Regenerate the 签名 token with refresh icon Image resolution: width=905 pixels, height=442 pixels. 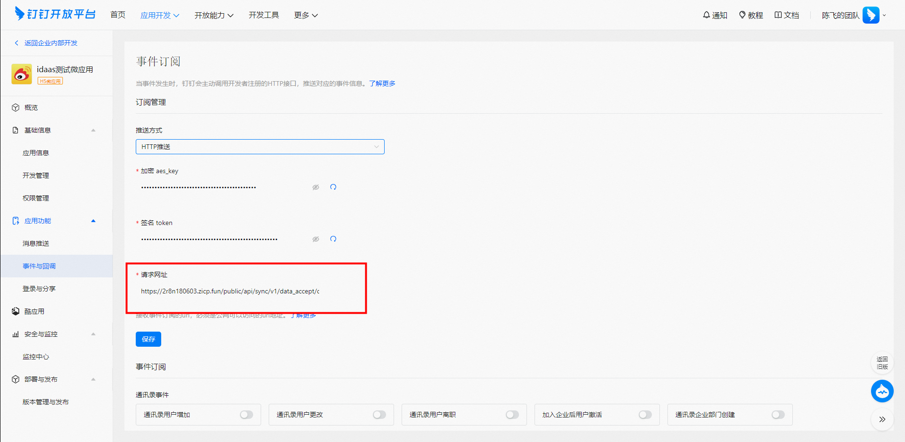333,239
